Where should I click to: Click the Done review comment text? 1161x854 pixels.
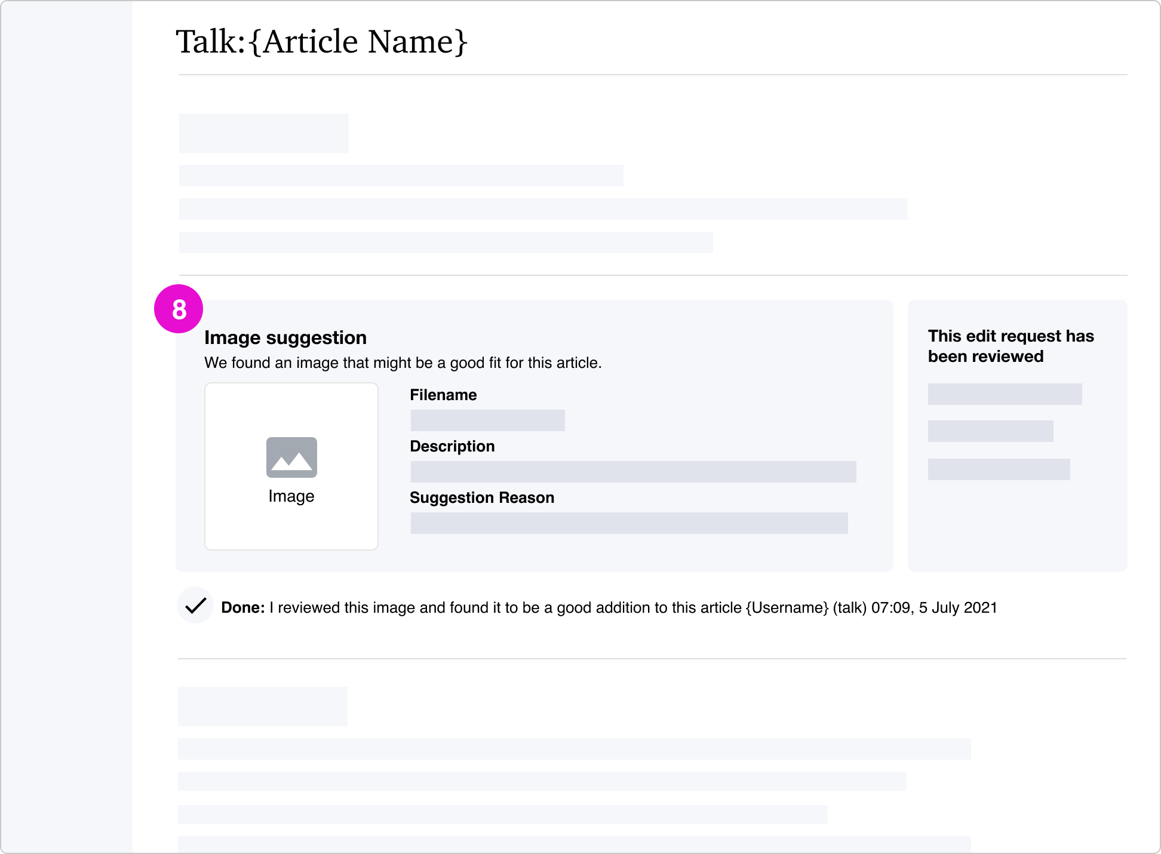[x=609, y=607]
